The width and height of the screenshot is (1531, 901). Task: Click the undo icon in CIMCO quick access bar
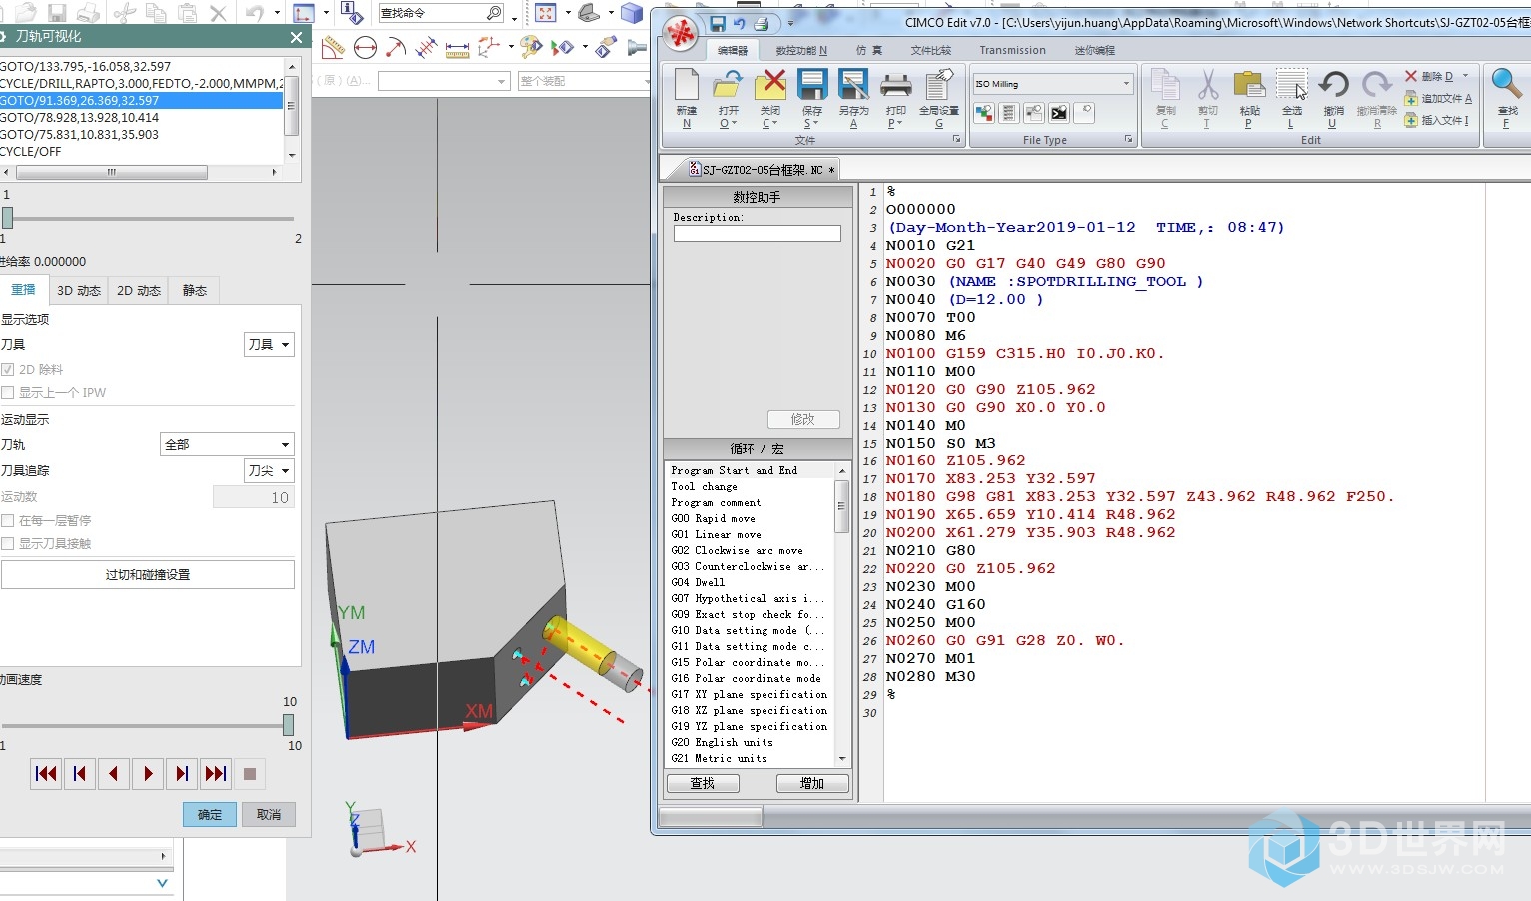[x=739, y=23]
